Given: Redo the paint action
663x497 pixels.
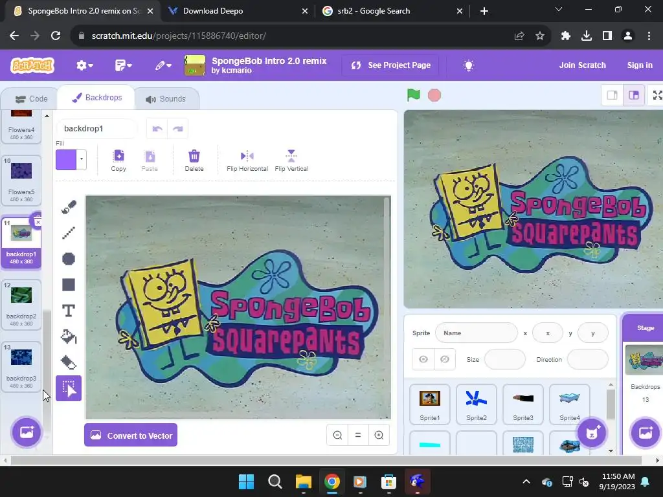Looking at the screenshot, I should [177, 129].
